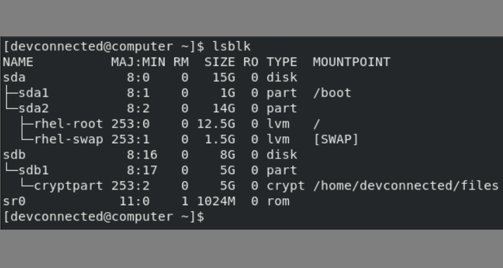Select the sda2 partition entry
This screenshot has width=503, height=268.
34,109
